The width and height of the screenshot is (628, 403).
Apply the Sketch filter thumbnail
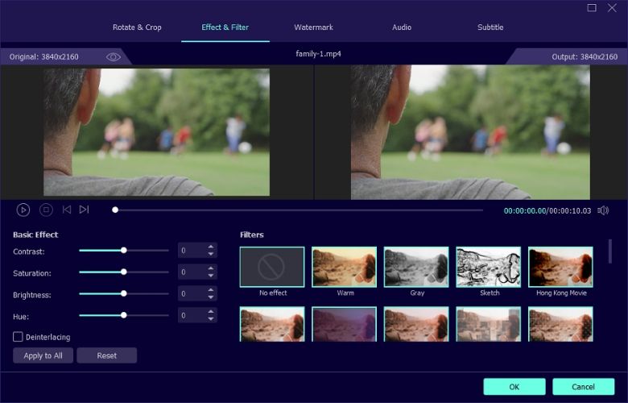tap(488, 267)
